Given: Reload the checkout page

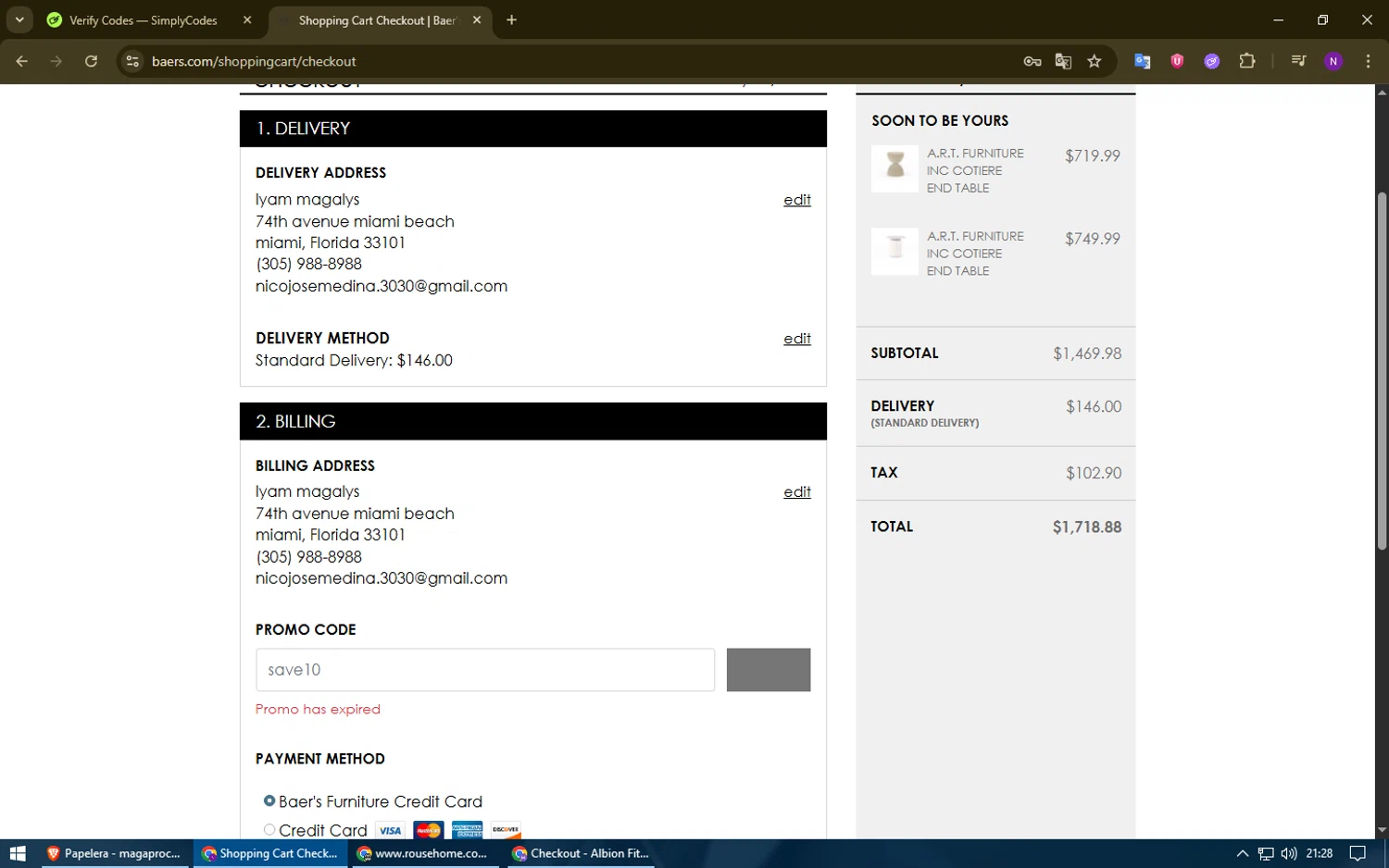Looking at the screenshot, I should pos(91,61).
